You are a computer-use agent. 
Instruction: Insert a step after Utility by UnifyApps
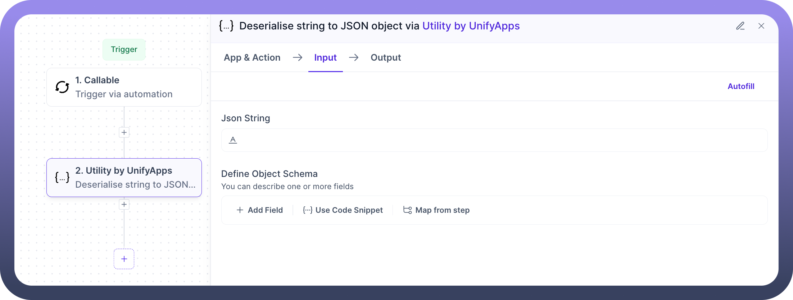tap(124, 205)
